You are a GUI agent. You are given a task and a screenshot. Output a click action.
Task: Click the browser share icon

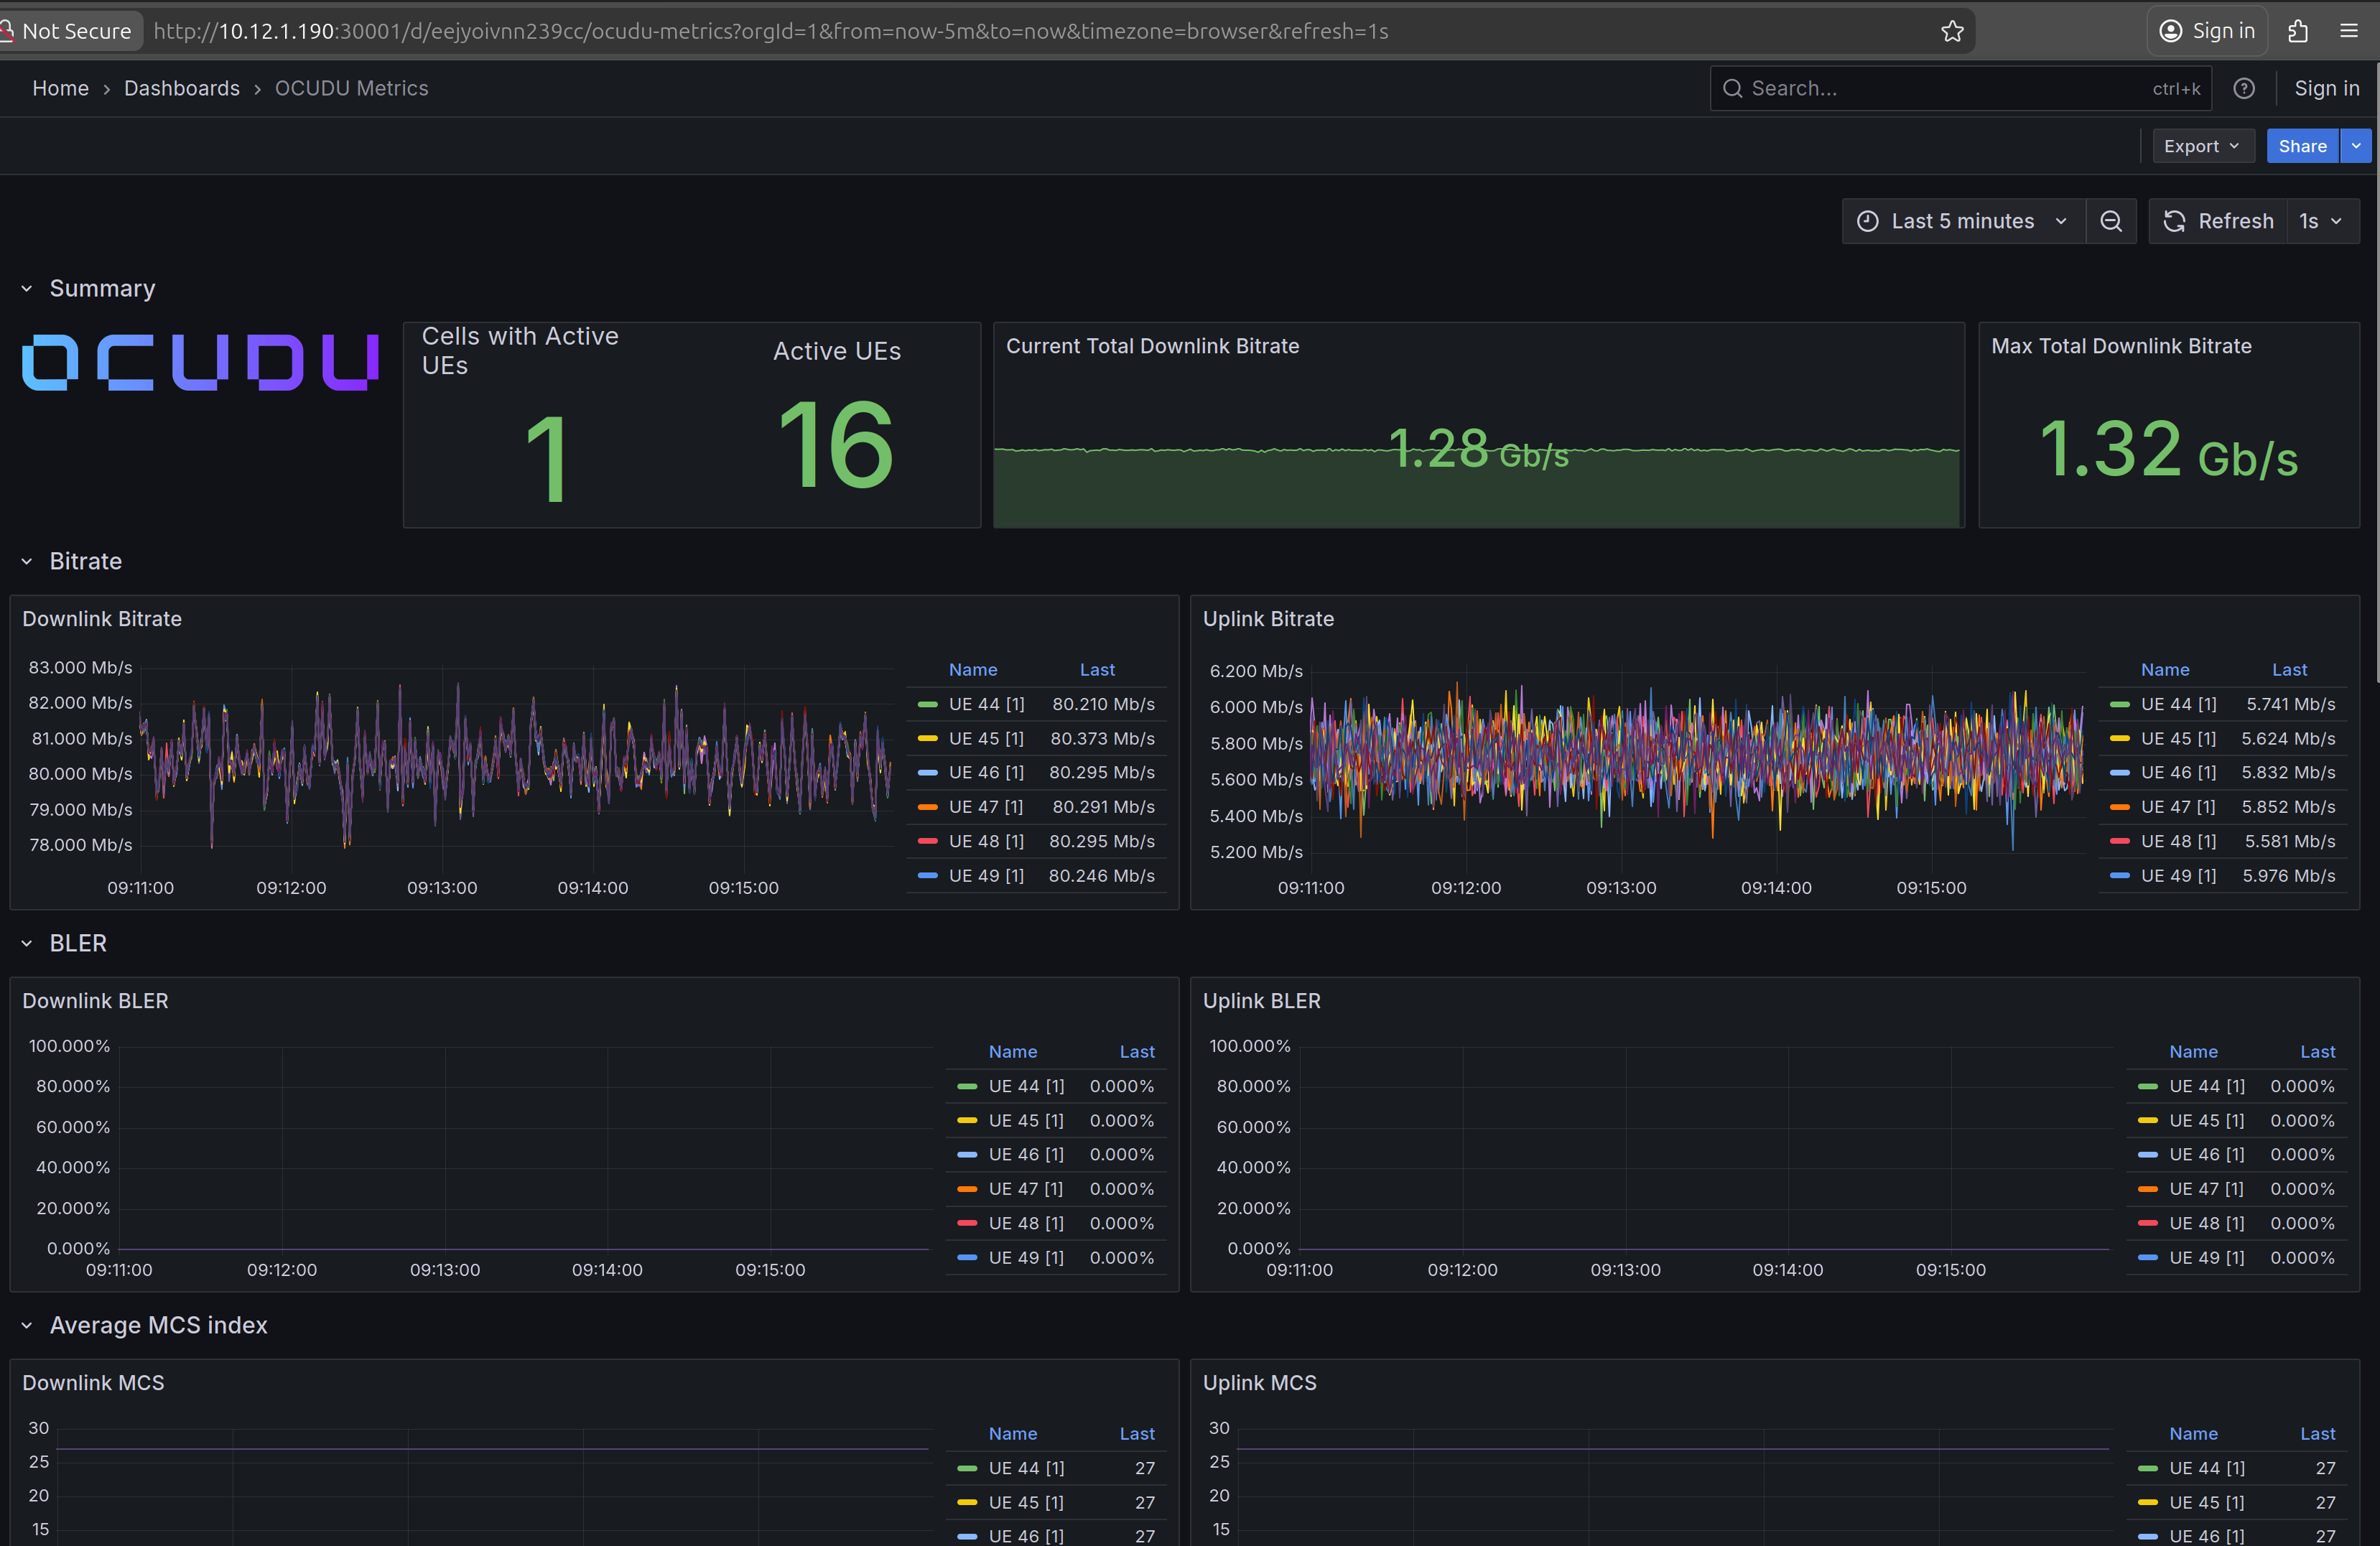(2297, 31)
